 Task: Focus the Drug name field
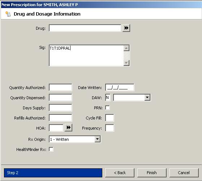pos(85,28)
